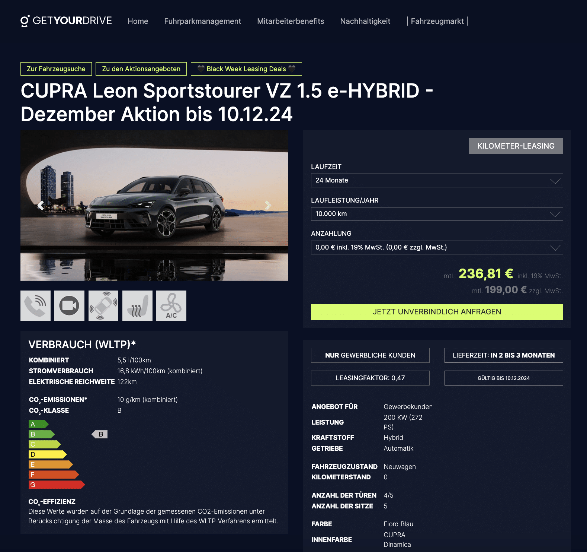This screenshot has width=587, height=552.
Task: Click the 200 KW (272 PS) value
Action: (403, 422)
